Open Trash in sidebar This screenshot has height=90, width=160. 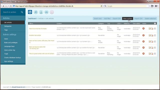pos(6,54)
